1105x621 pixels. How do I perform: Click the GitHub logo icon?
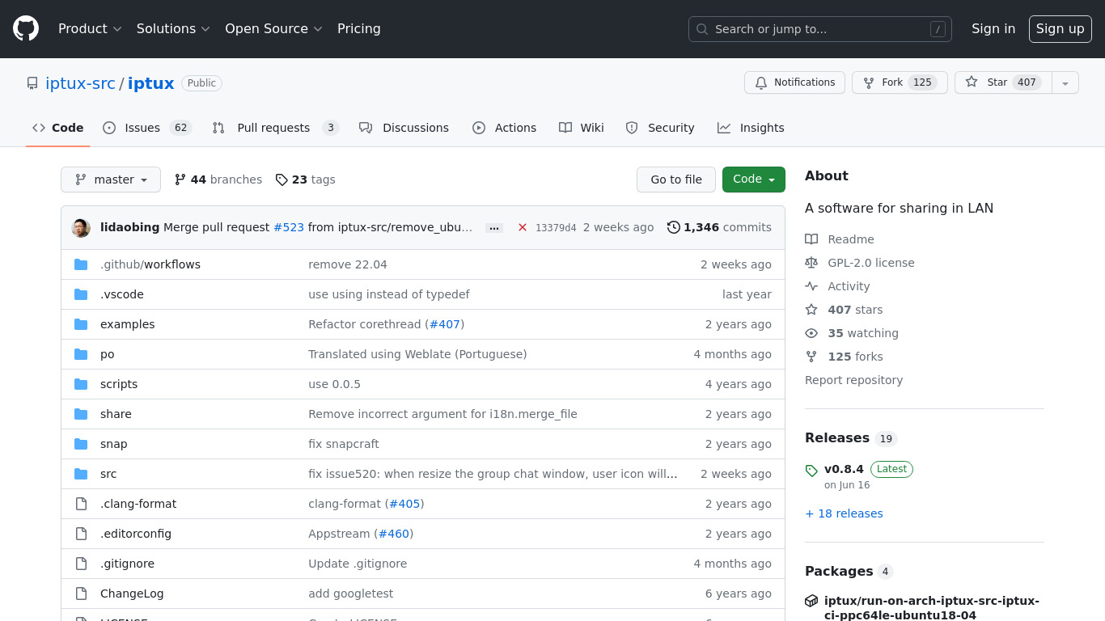tap(26, 29)
